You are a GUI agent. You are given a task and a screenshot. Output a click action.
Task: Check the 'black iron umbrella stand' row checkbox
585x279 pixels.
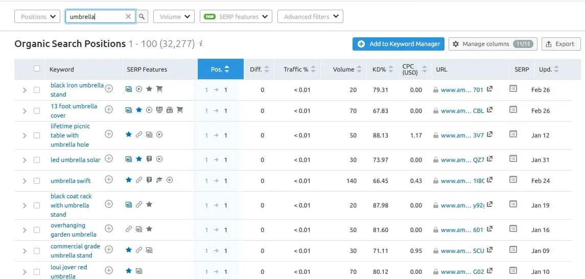click(37, 90)
